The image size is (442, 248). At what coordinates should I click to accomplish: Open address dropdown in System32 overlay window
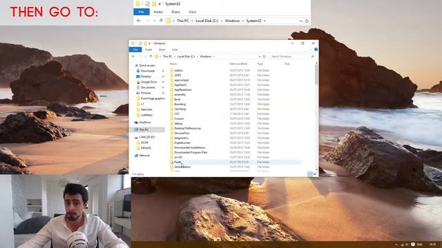[x=301, y=21]
